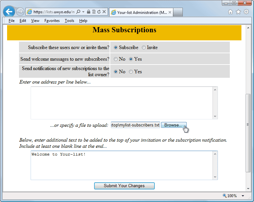The height and width of the screenshot is (202, 254).
Task: Select the Your-list Administration tab
Action: pyautogui.click(x=141, y=13)
